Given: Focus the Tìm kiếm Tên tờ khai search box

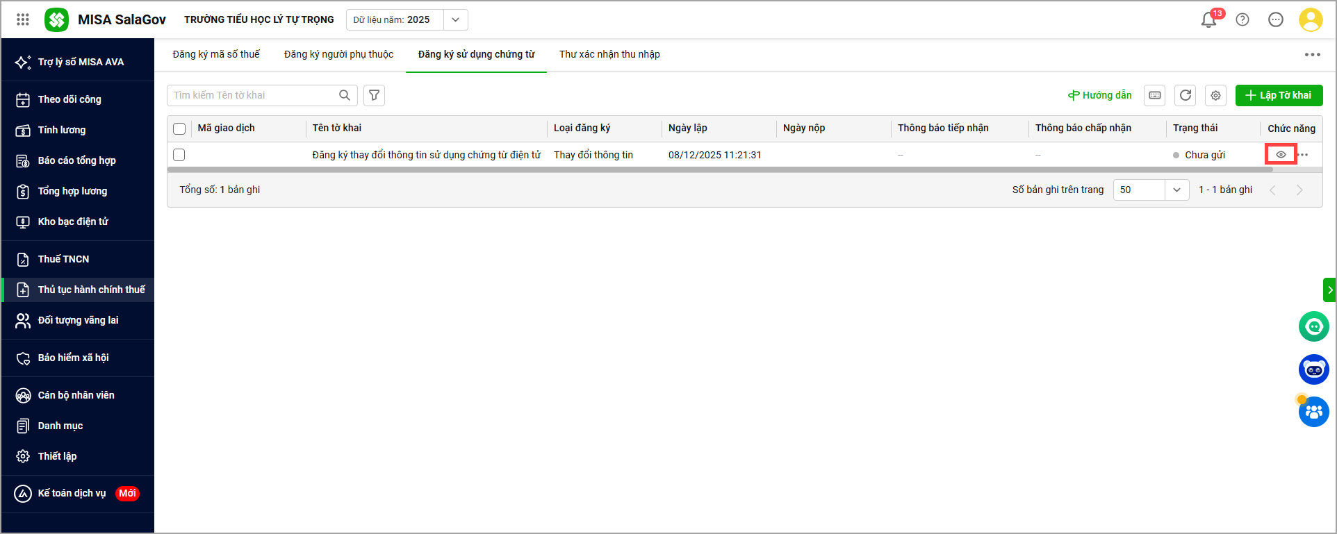Looking at the screenshot, I should coord(254,95).
